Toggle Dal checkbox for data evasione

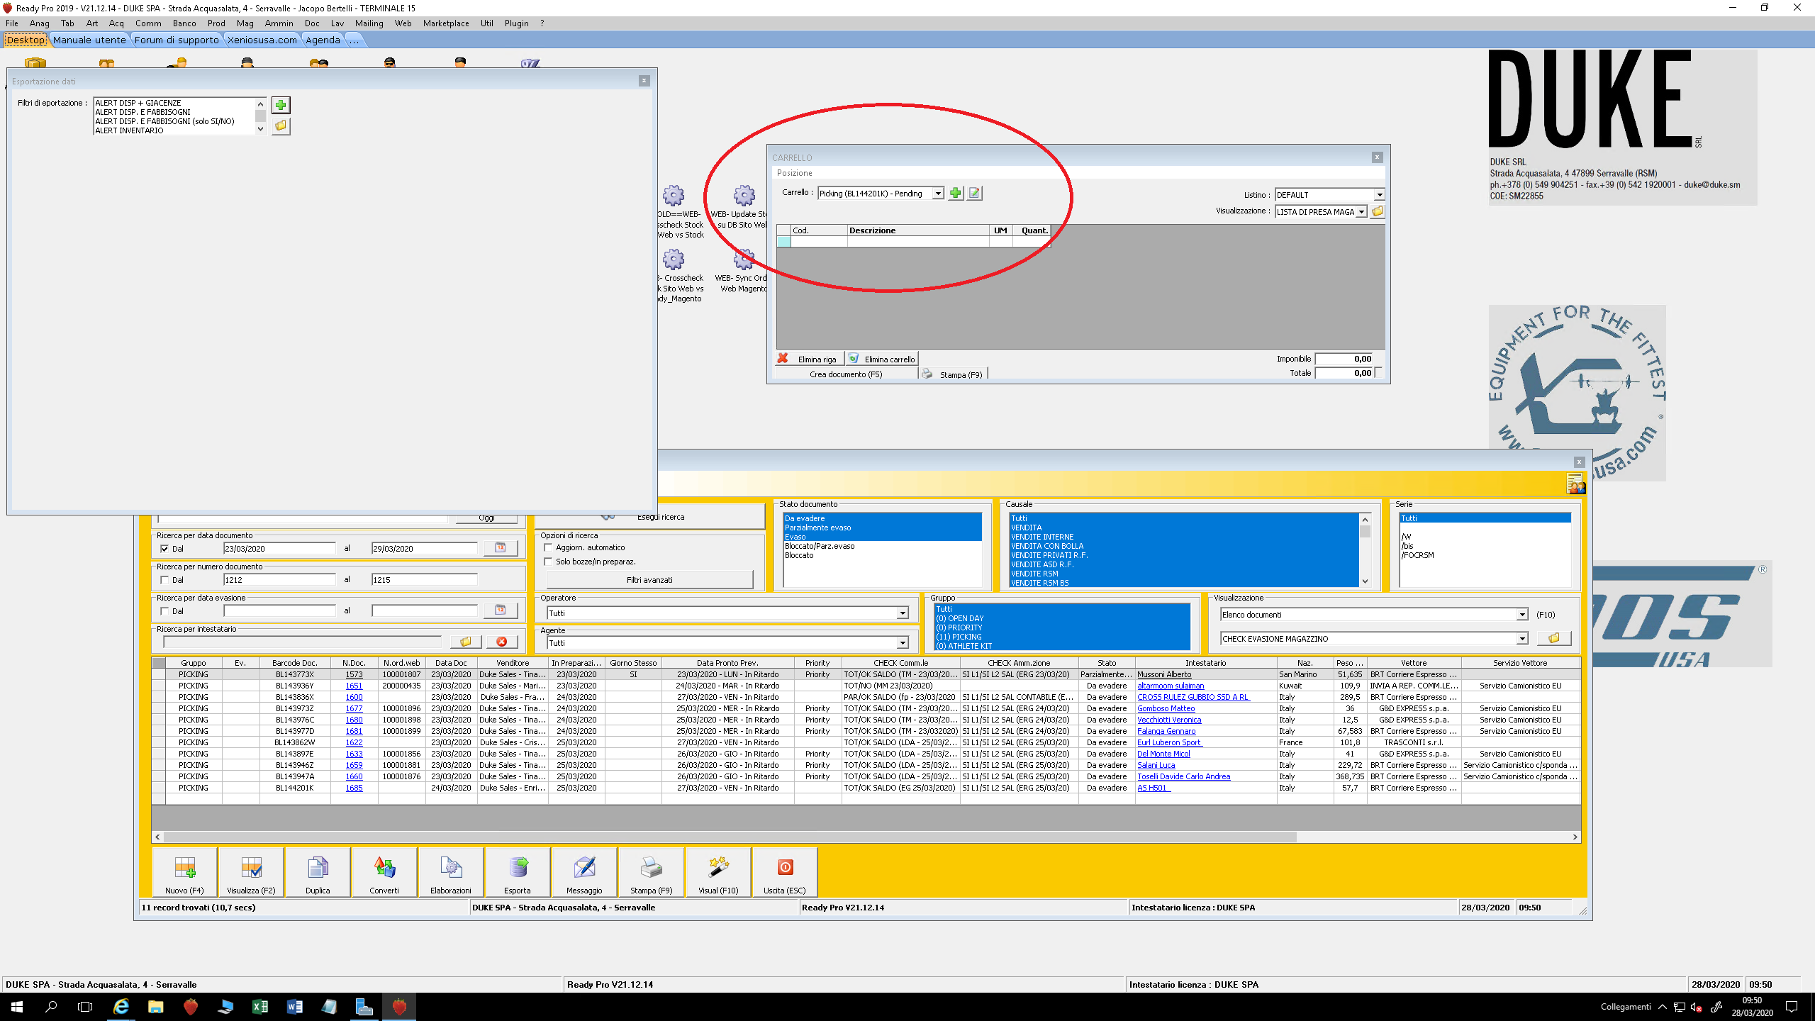164,611
